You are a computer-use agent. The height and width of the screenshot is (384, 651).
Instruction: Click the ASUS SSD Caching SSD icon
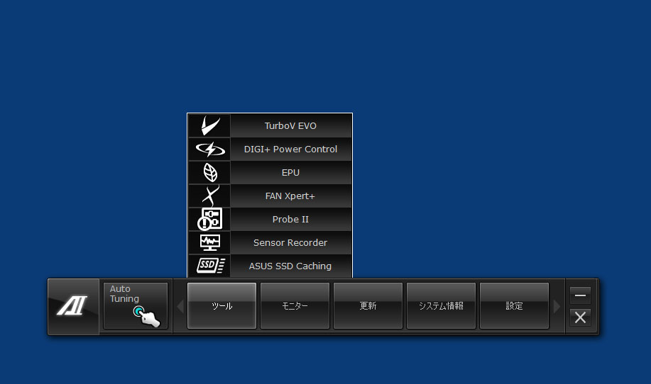[210, 266]
